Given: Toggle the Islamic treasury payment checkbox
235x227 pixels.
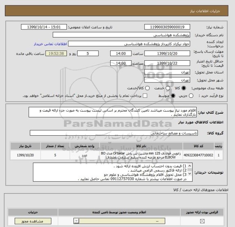Looking at the screenshot, I should [145, 96].
